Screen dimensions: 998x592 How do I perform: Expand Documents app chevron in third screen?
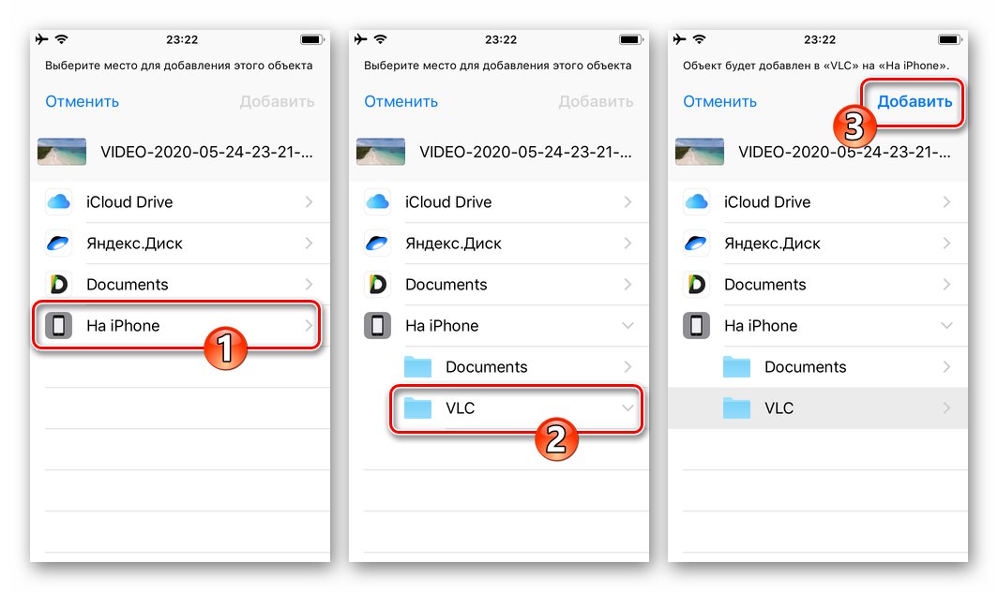click(946, 284)
